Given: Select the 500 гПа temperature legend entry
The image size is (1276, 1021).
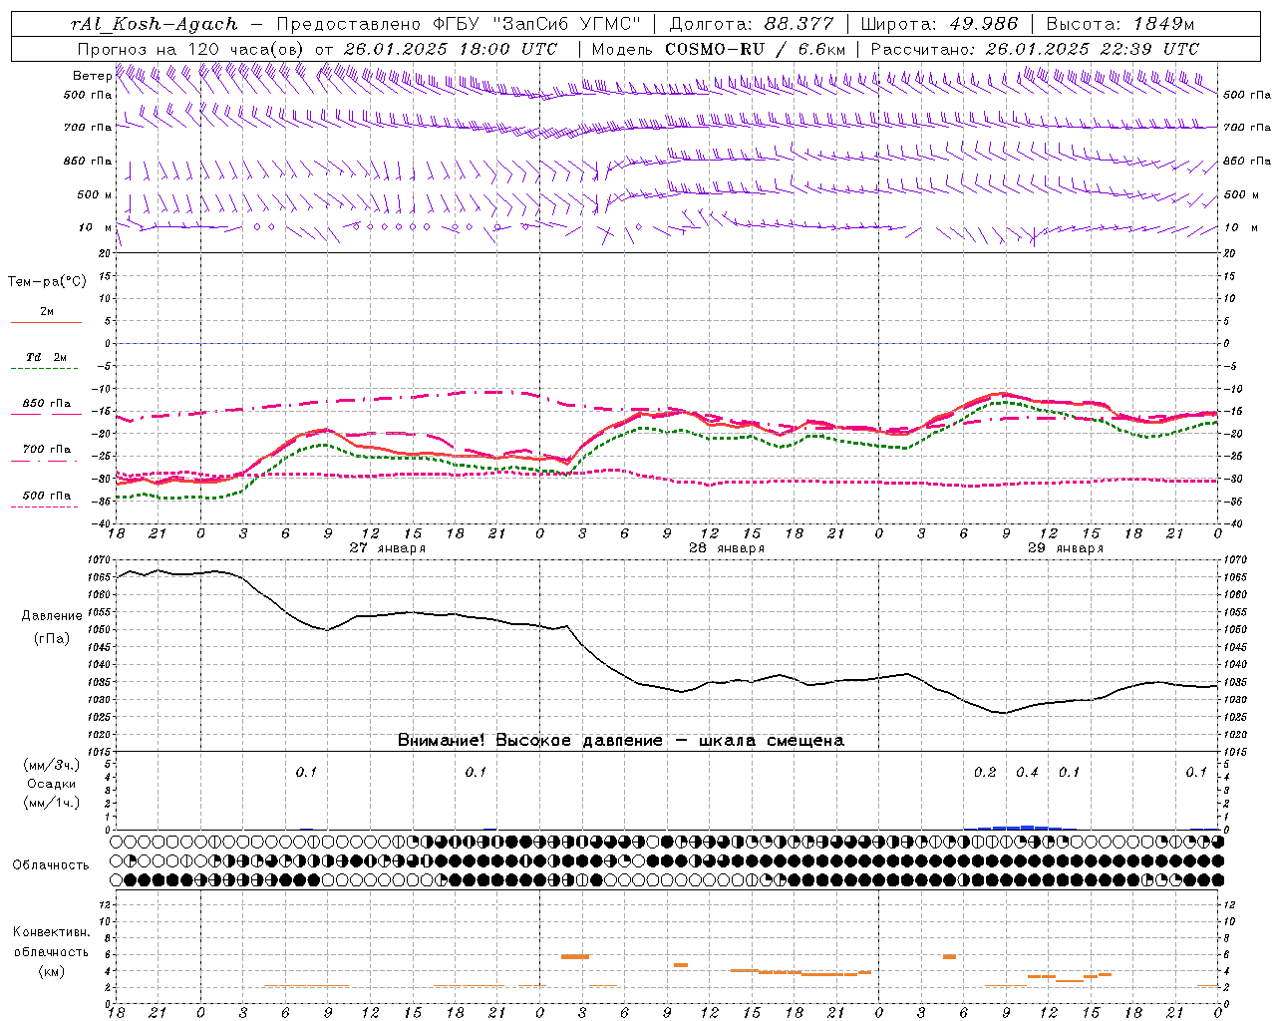Looking at the screenshot, I should click(46, 499).
